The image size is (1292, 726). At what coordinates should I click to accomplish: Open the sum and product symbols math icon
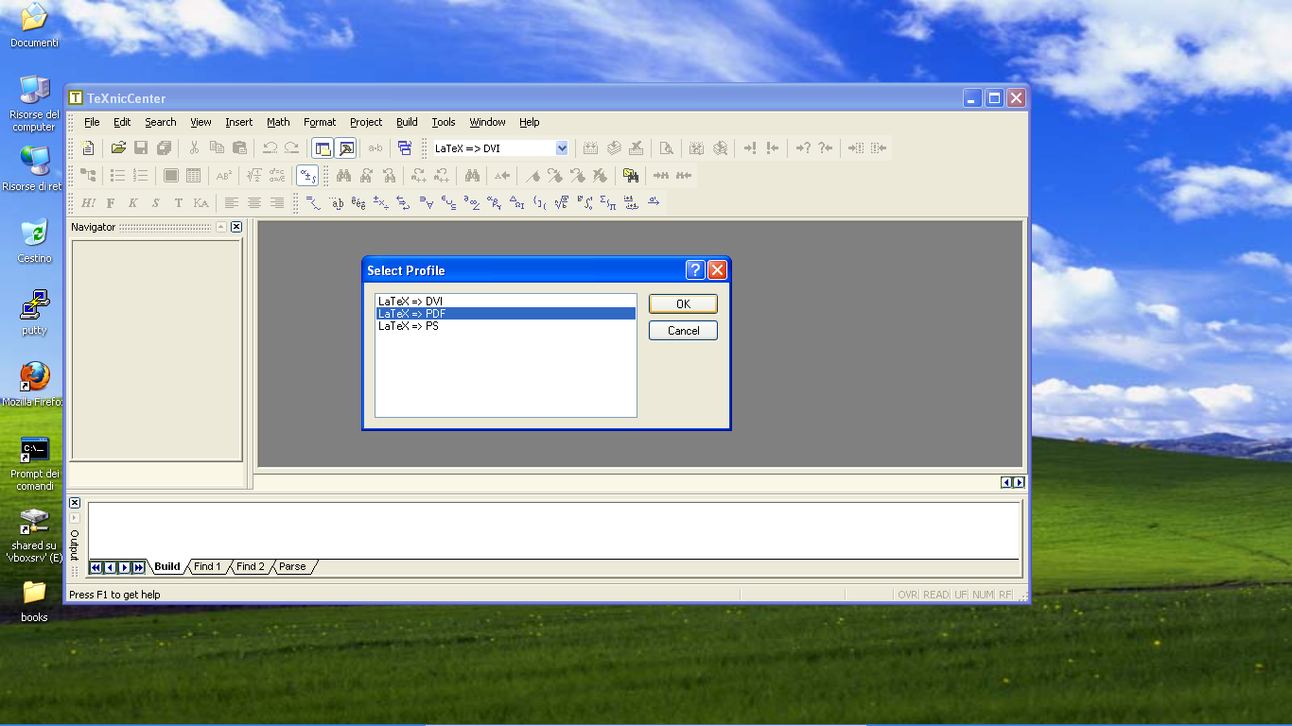pyautogui.click(x=608, y=203)
